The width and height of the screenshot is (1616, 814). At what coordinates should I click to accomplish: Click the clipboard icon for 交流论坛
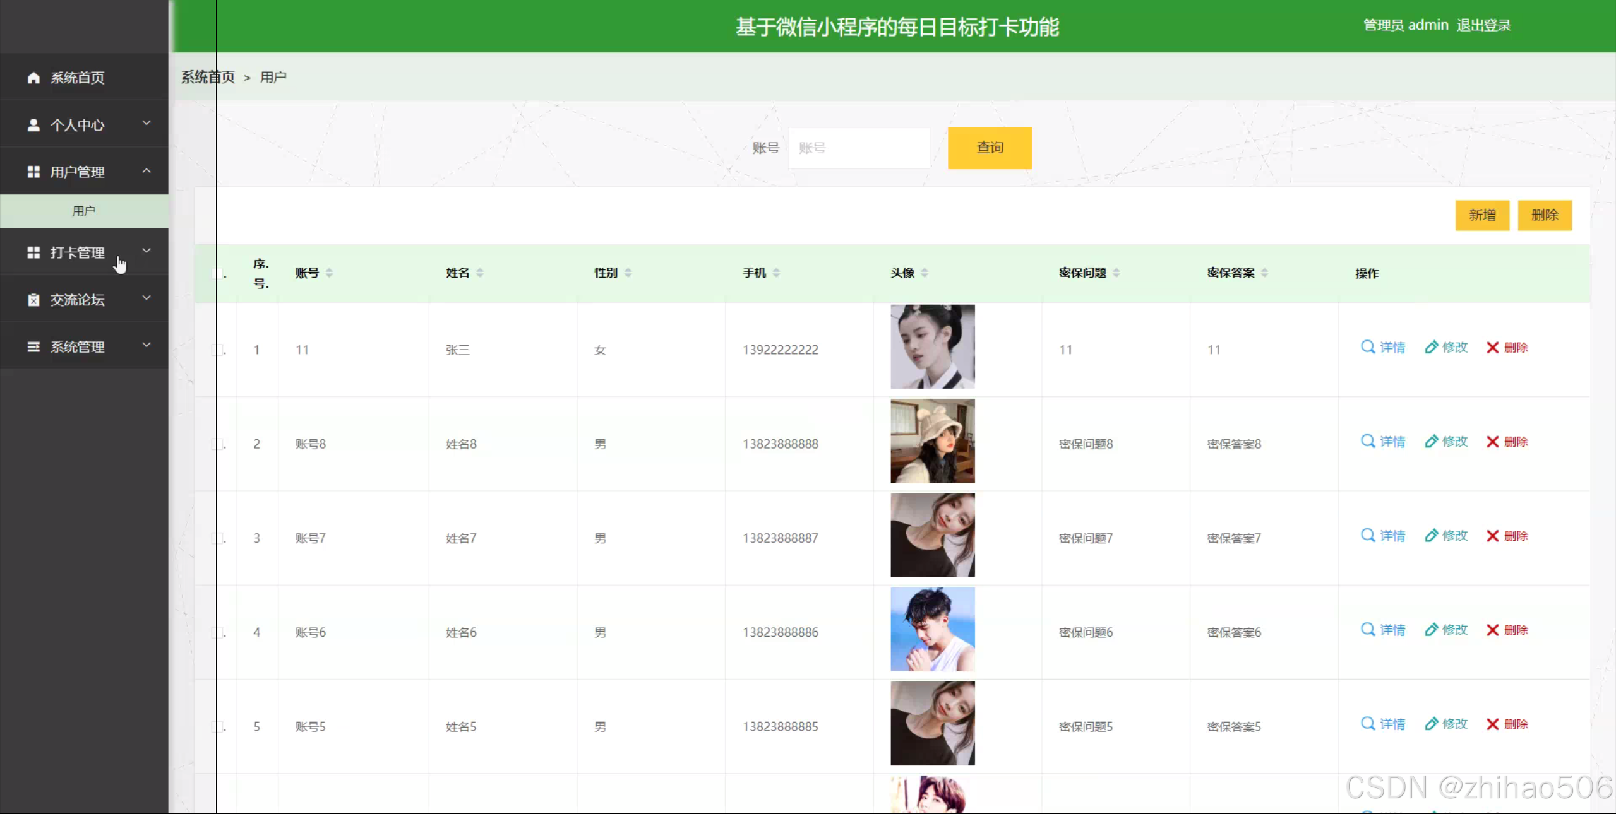33,300
